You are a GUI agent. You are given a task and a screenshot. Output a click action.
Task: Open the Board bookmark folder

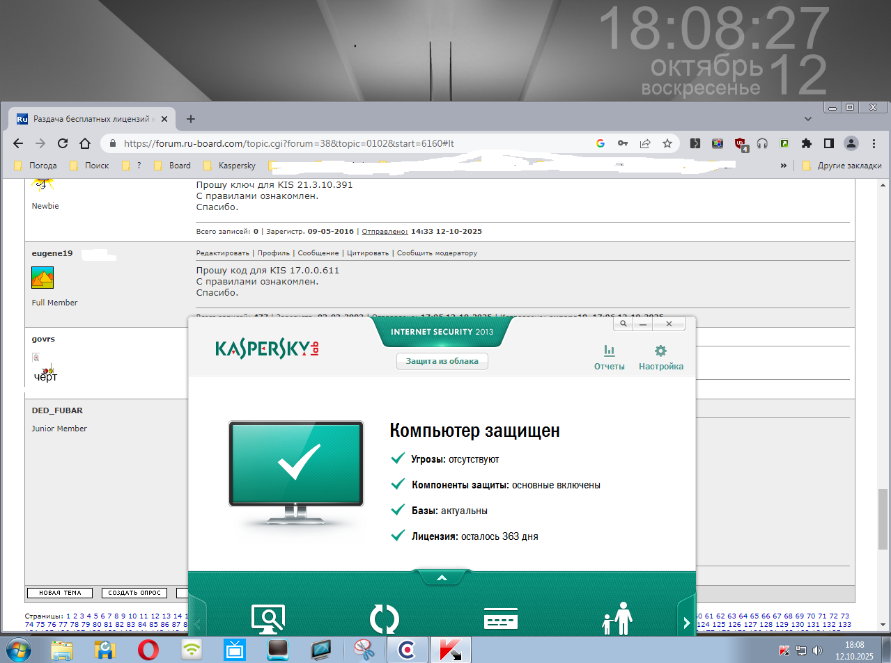tap(172, 166)
